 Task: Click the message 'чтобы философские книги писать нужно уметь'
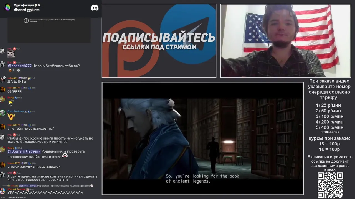(x=50, y=140)
